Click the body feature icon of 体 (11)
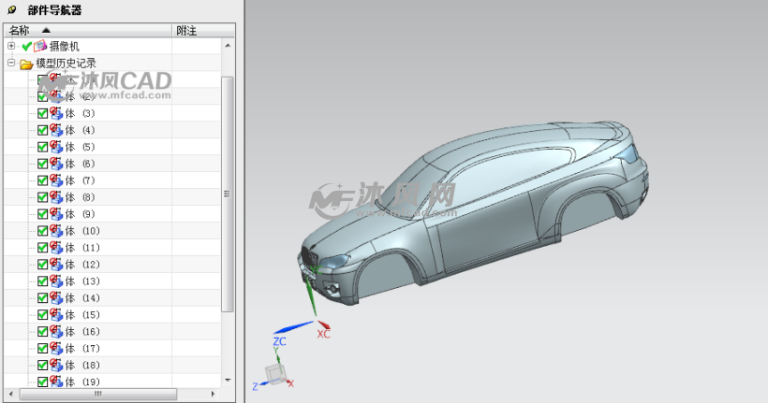The height and width of the screenshot is (403, 768). tap(56, 248)
